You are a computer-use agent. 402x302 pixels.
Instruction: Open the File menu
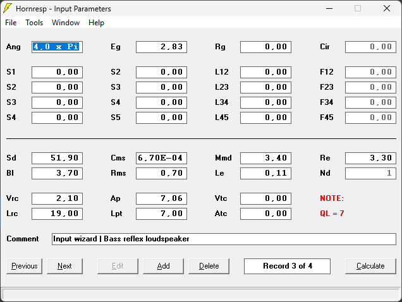[x=11, y=23]
